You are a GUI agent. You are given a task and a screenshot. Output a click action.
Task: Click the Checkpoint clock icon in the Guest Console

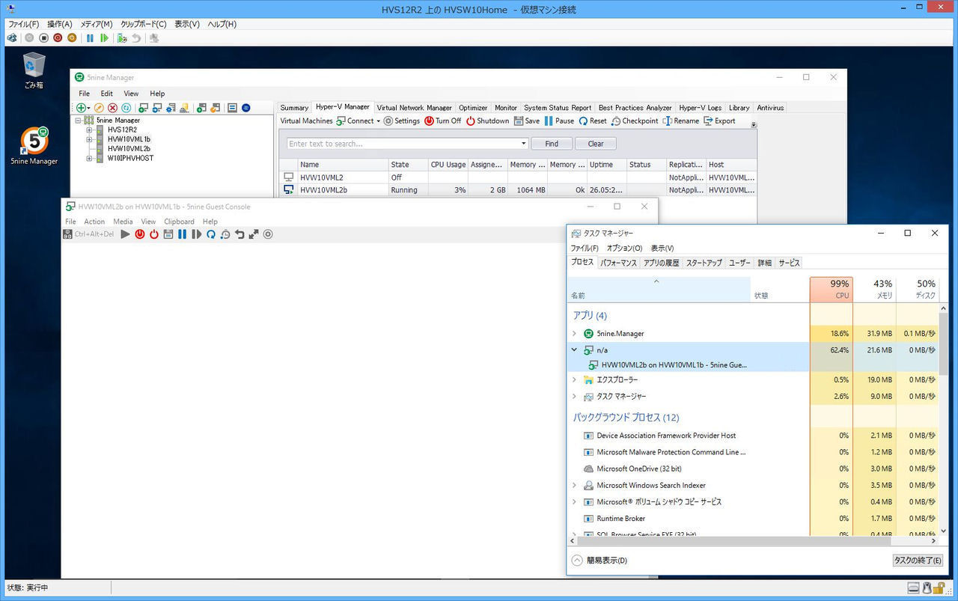pyautogui.click(x=225, y=234)
